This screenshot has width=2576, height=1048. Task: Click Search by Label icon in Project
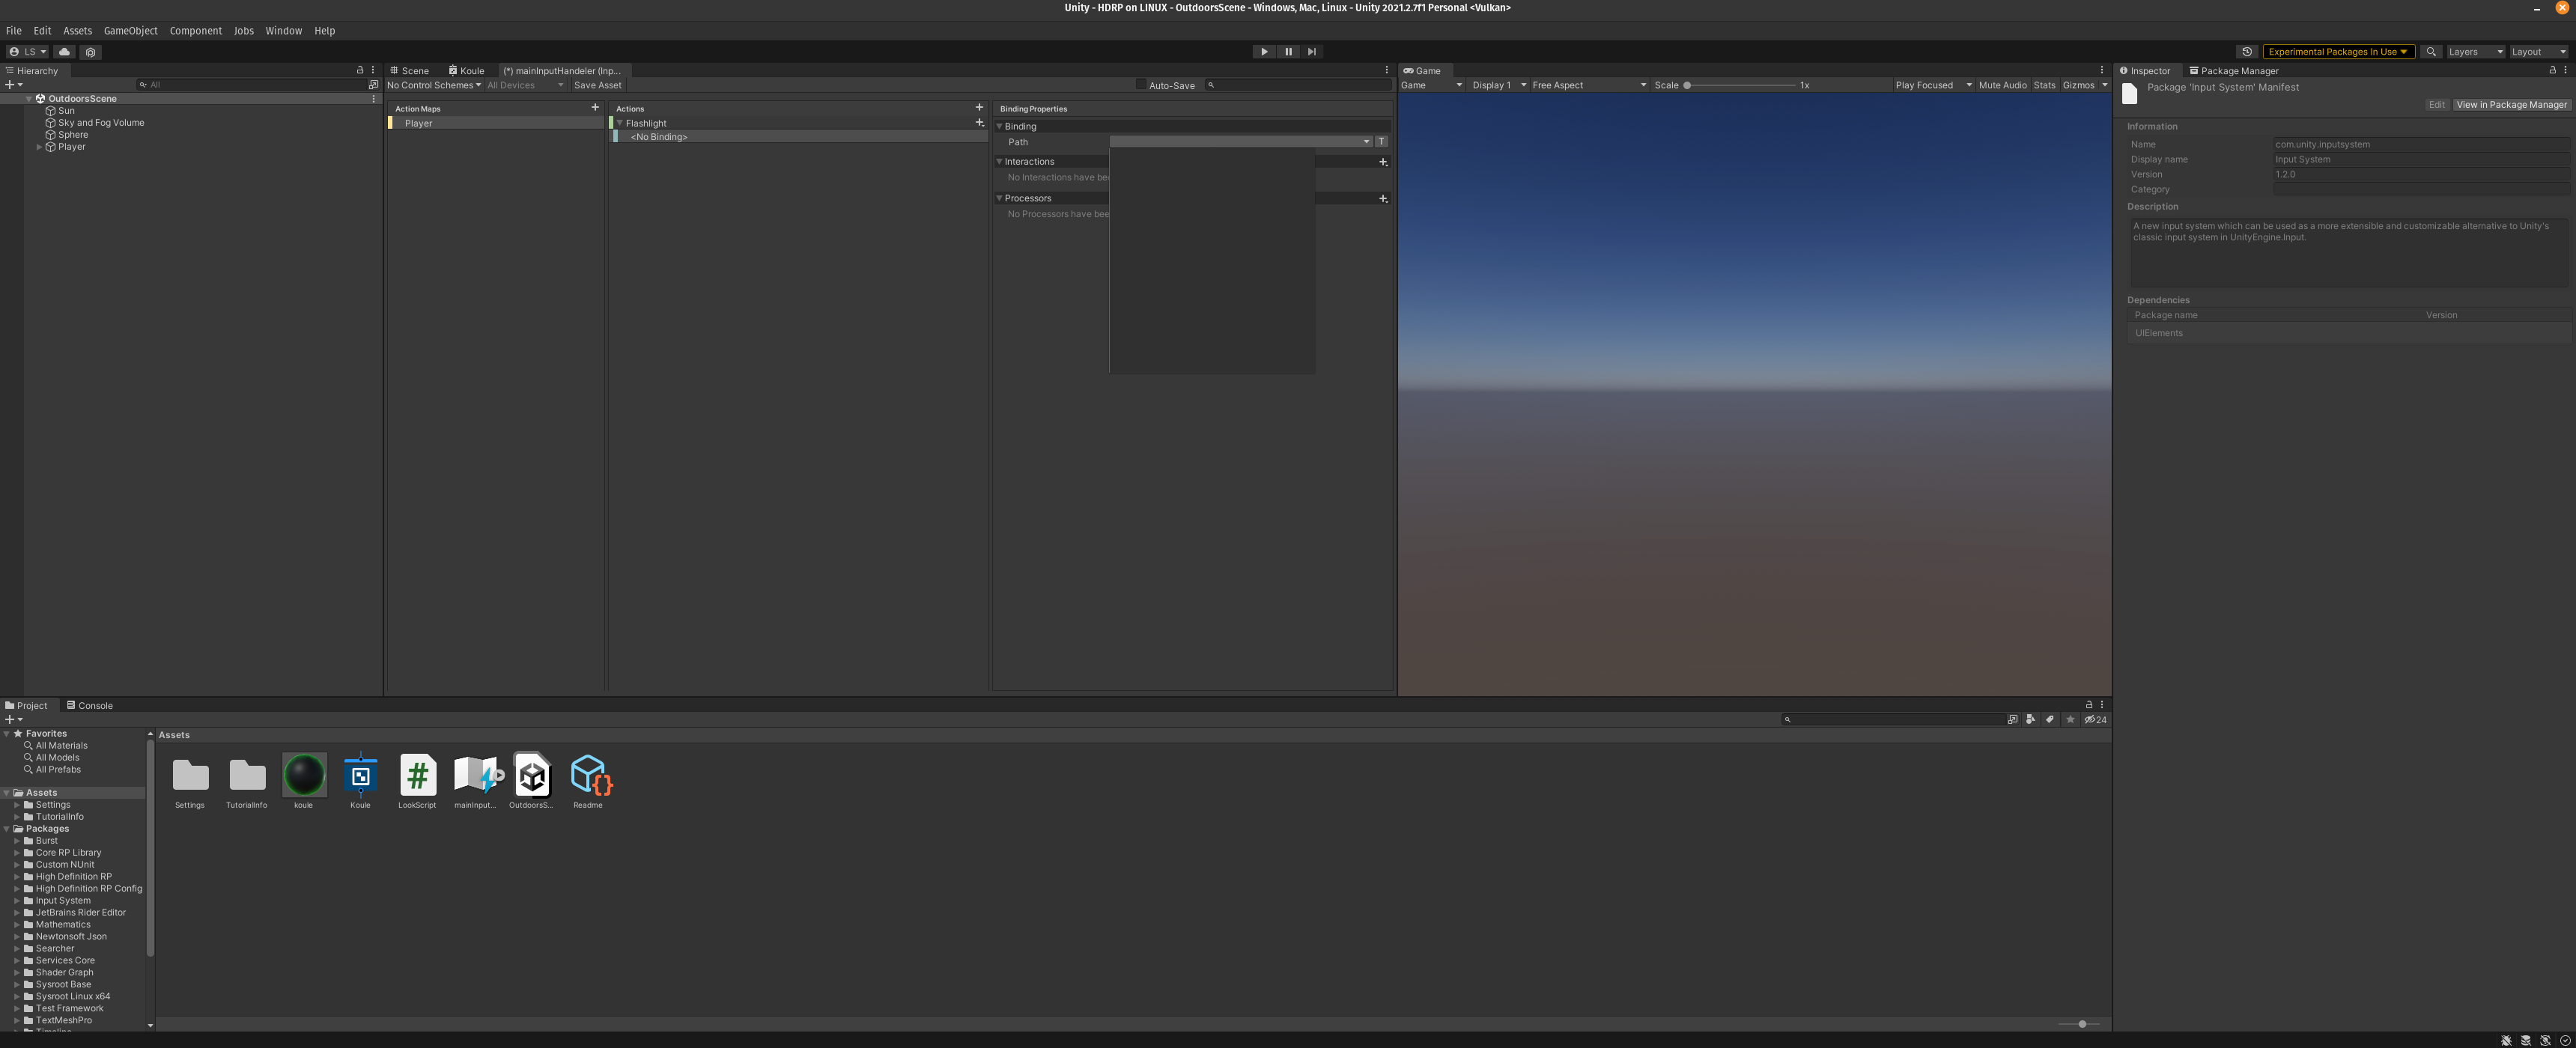(2049, 719)
